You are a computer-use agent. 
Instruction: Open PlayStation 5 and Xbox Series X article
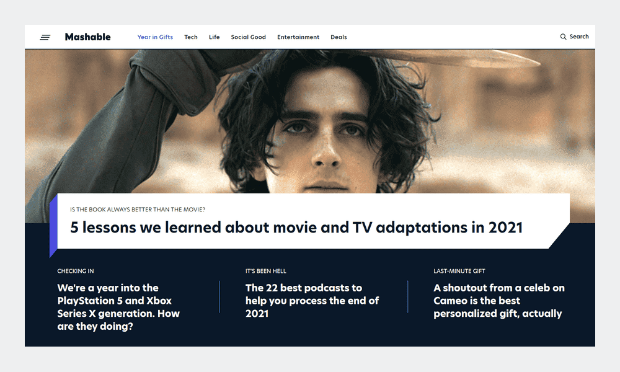[118, 307]
